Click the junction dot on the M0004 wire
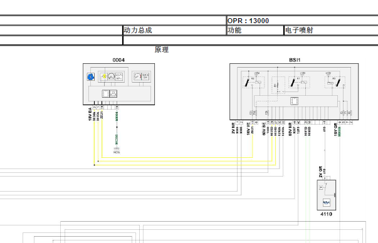The width and height of the screenshot is (378, 243). 117,127
